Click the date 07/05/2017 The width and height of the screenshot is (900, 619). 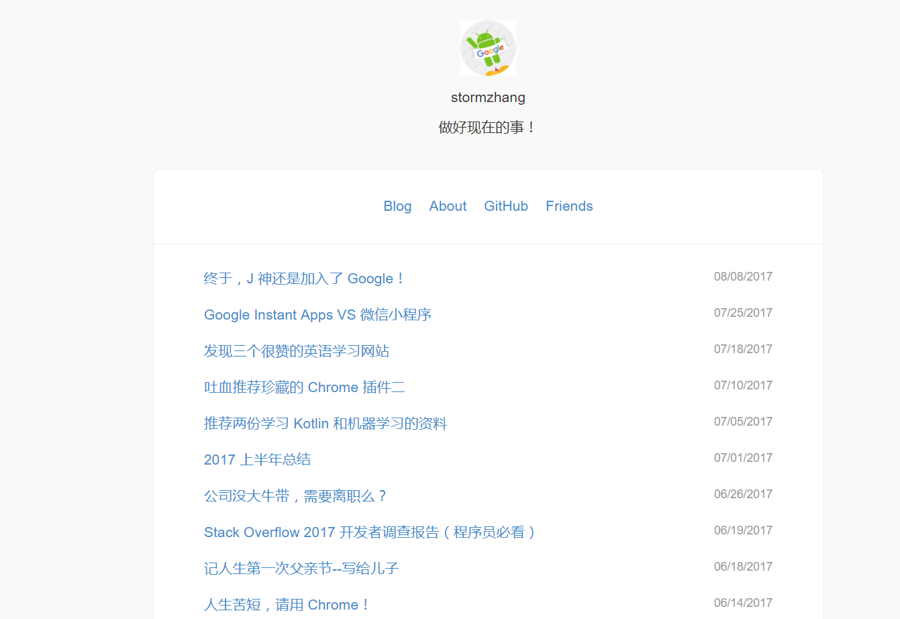tap(743, 422)
